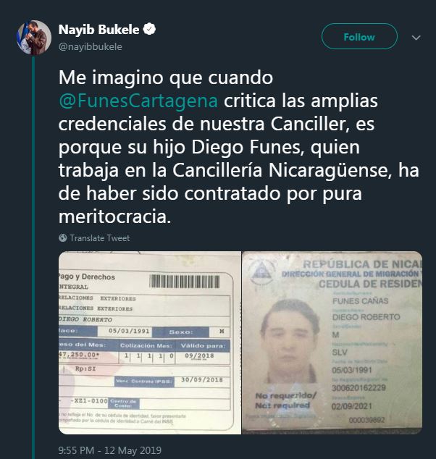Click the Translate Tweet link
The height and width of the screenshot is (459, 436).
coord(99,238)
